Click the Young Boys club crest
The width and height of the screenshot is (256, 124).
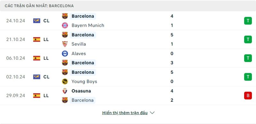[x=65, y=81]
